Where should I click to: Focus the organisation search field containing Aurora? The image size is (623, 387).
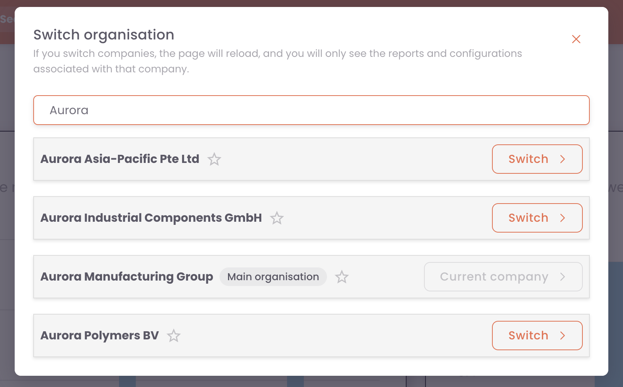(x=311, y=110)
